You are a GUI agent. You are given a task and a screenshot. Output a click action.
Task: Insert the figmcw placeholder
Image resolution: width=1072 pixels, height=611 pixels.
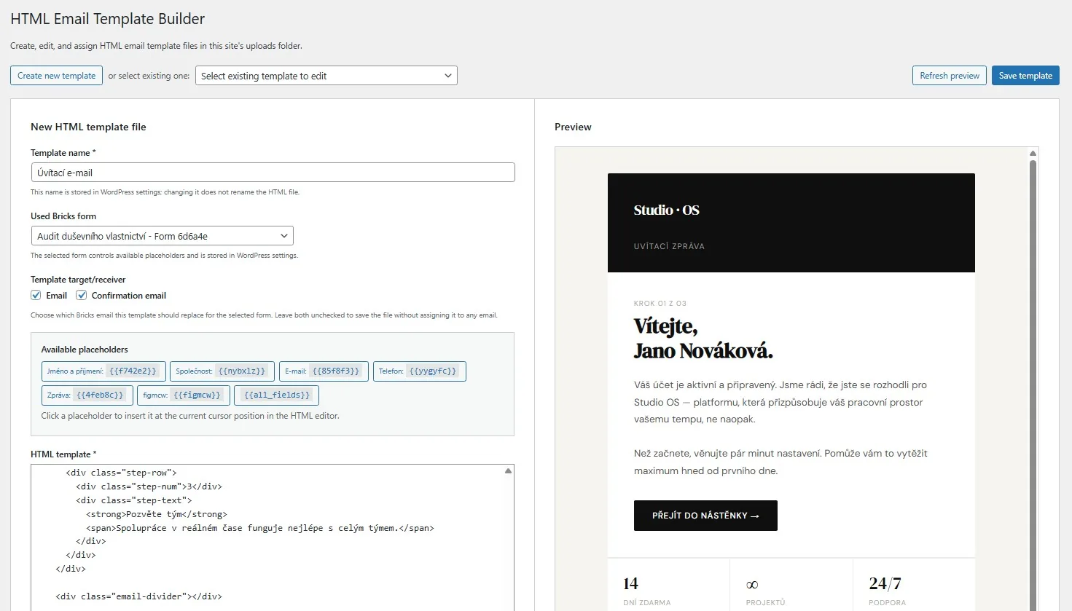click(x=184, y=395)
